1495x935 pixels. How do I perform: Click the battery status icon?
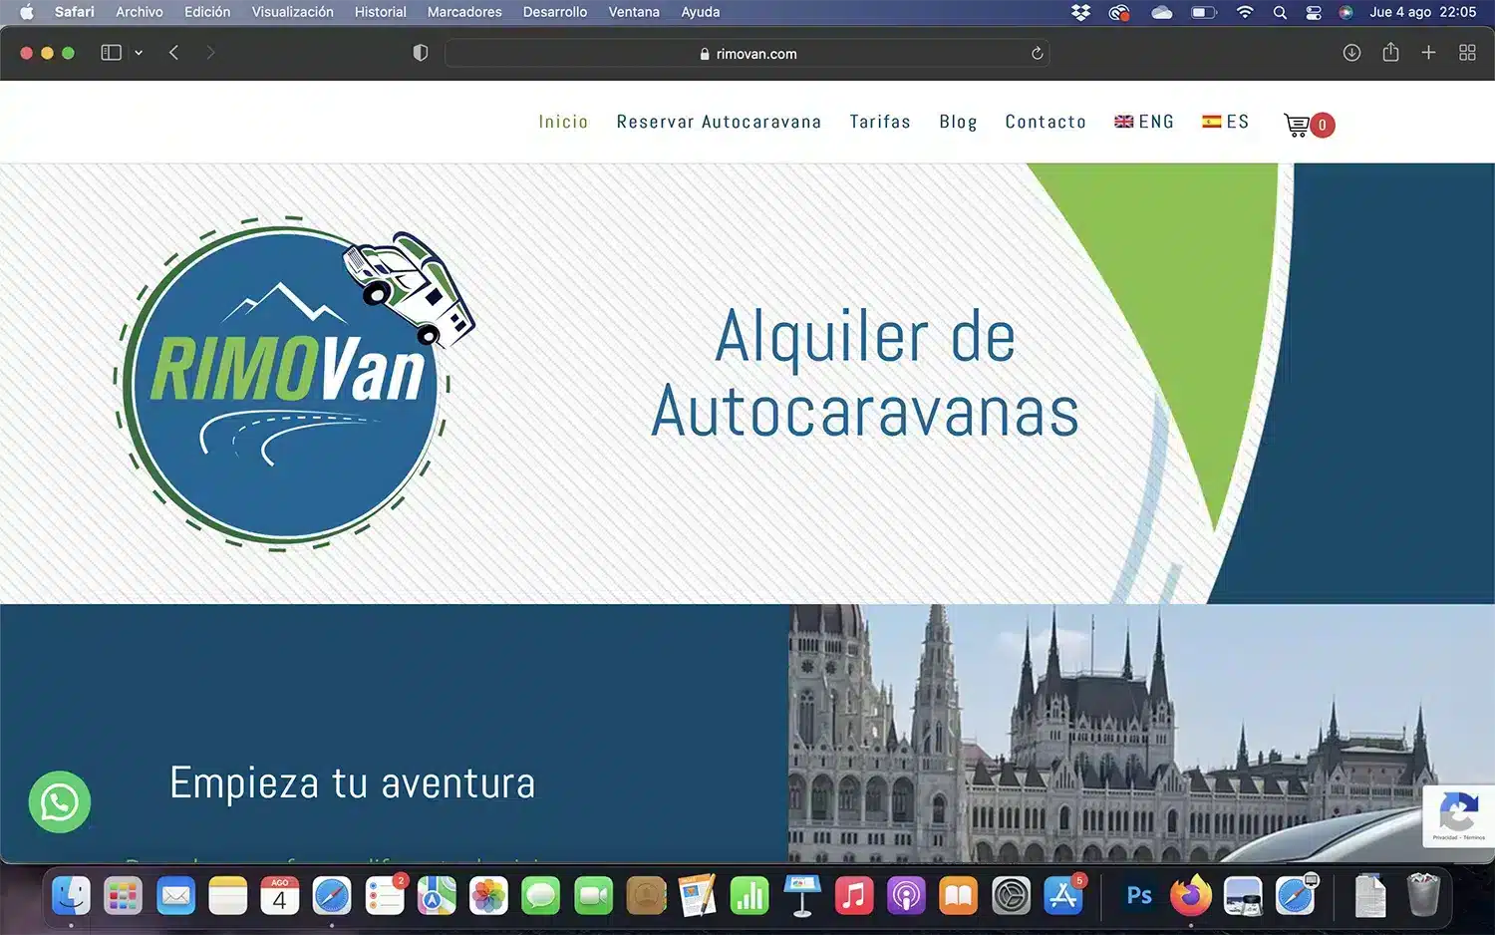coord(1204,12)
